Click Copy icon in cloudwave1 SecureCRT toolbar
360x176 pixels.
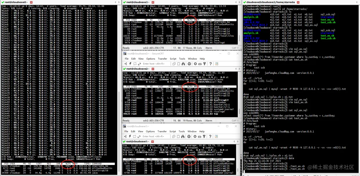(x=174, y=136)
